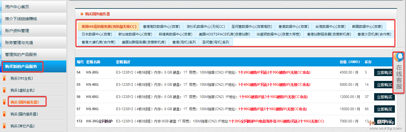Open 购买[国外服务器] sidebar link
406x132 pixels.
click(x=24, y=102)
